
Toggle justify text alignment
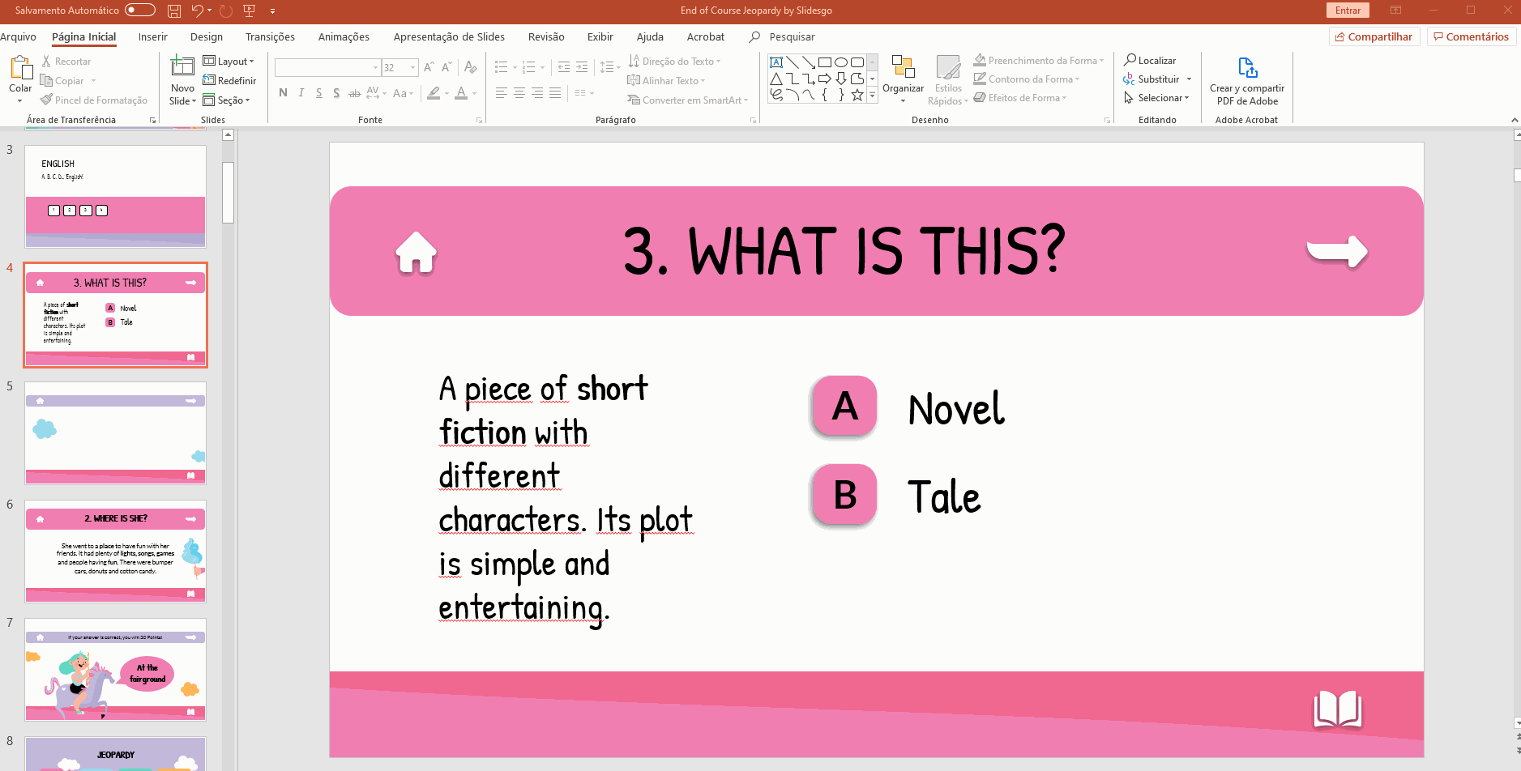[555, 93]
